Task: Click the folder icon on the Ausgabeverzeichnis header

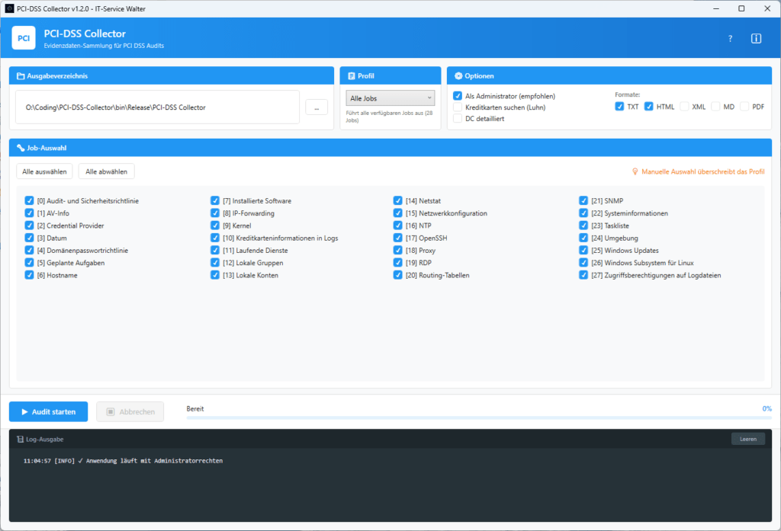Action: point(19,75)
